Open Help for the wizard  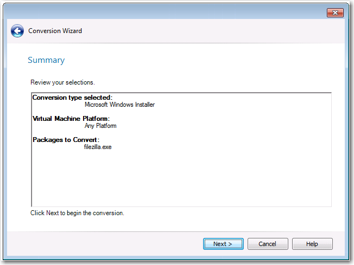[x=312, y=244]
